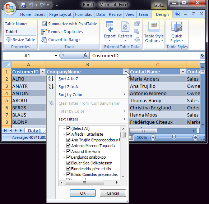Open the Table Style Options icon
The image size is (209, 204).
coord(154,26)
